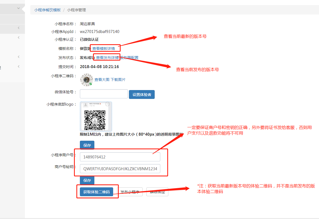Click 解除绑定 to unbind the mini program
This screenshot has width=319, height=219.
157,192
